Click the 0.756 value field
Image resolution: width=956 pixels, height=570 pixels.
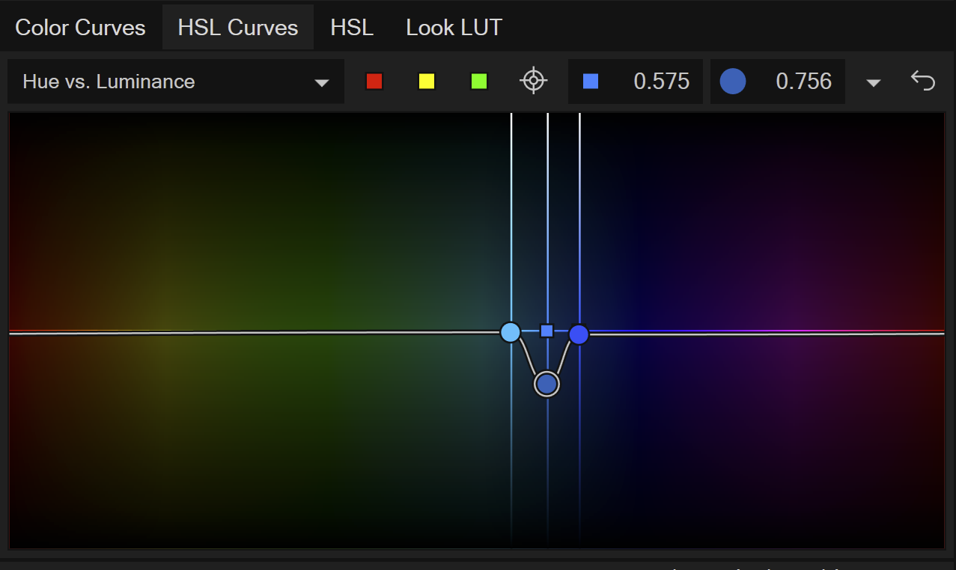pos(804,81)
